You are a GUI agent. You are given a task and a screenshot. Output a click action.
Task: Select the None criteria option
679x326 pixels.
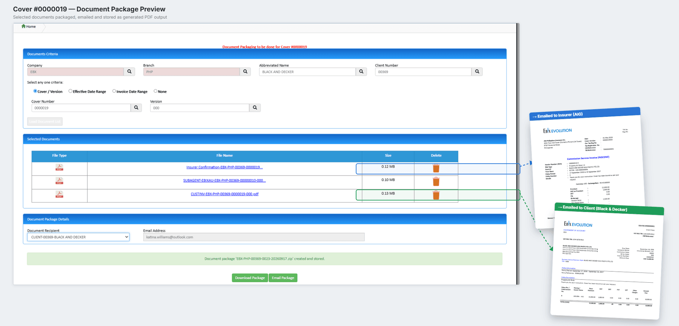155,91
